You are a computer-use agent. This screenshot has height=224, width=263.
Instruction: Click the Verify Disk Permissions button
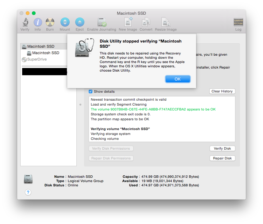tap(111, 148)
